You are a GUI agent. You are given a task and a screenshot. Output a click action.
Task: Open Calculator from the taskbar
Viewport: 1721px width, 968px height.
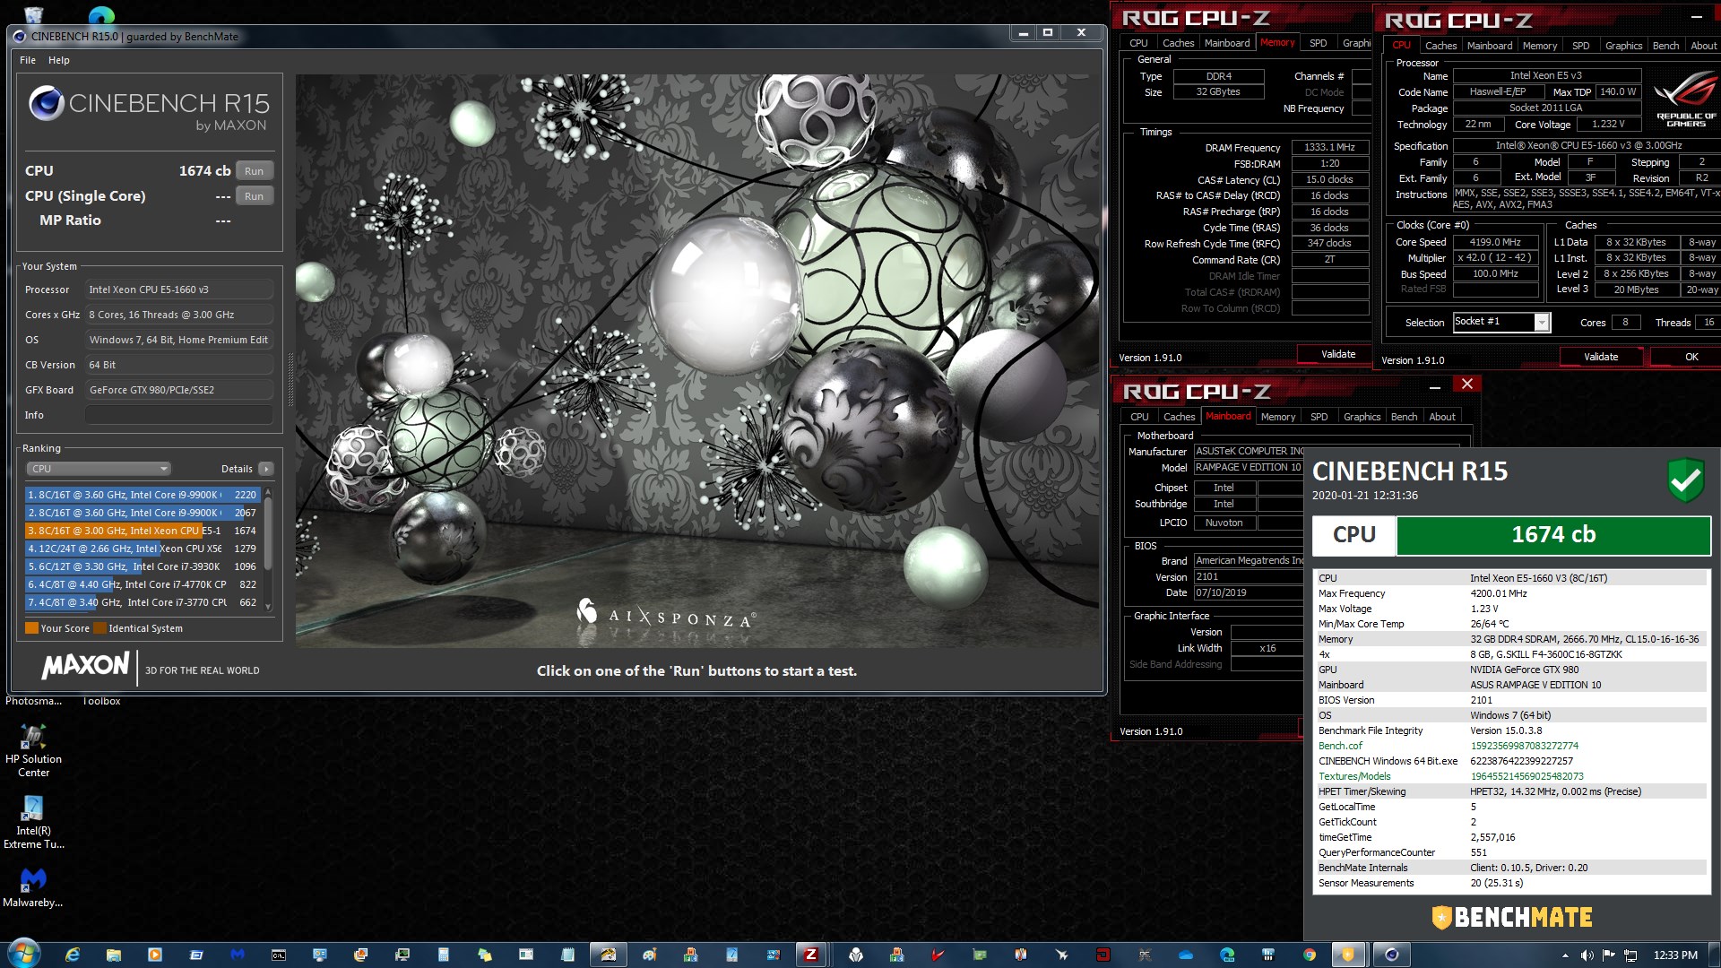tap(444, 955)
